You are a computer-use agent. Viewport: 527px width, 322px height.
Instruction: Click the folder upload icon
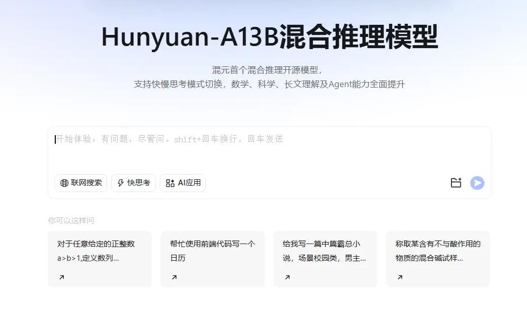(x=456, y=183)
